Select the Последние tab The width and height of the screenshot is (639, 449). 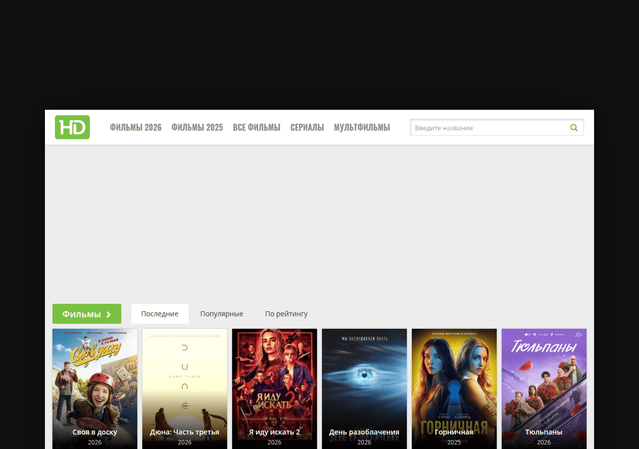click(x=160, y=314)
